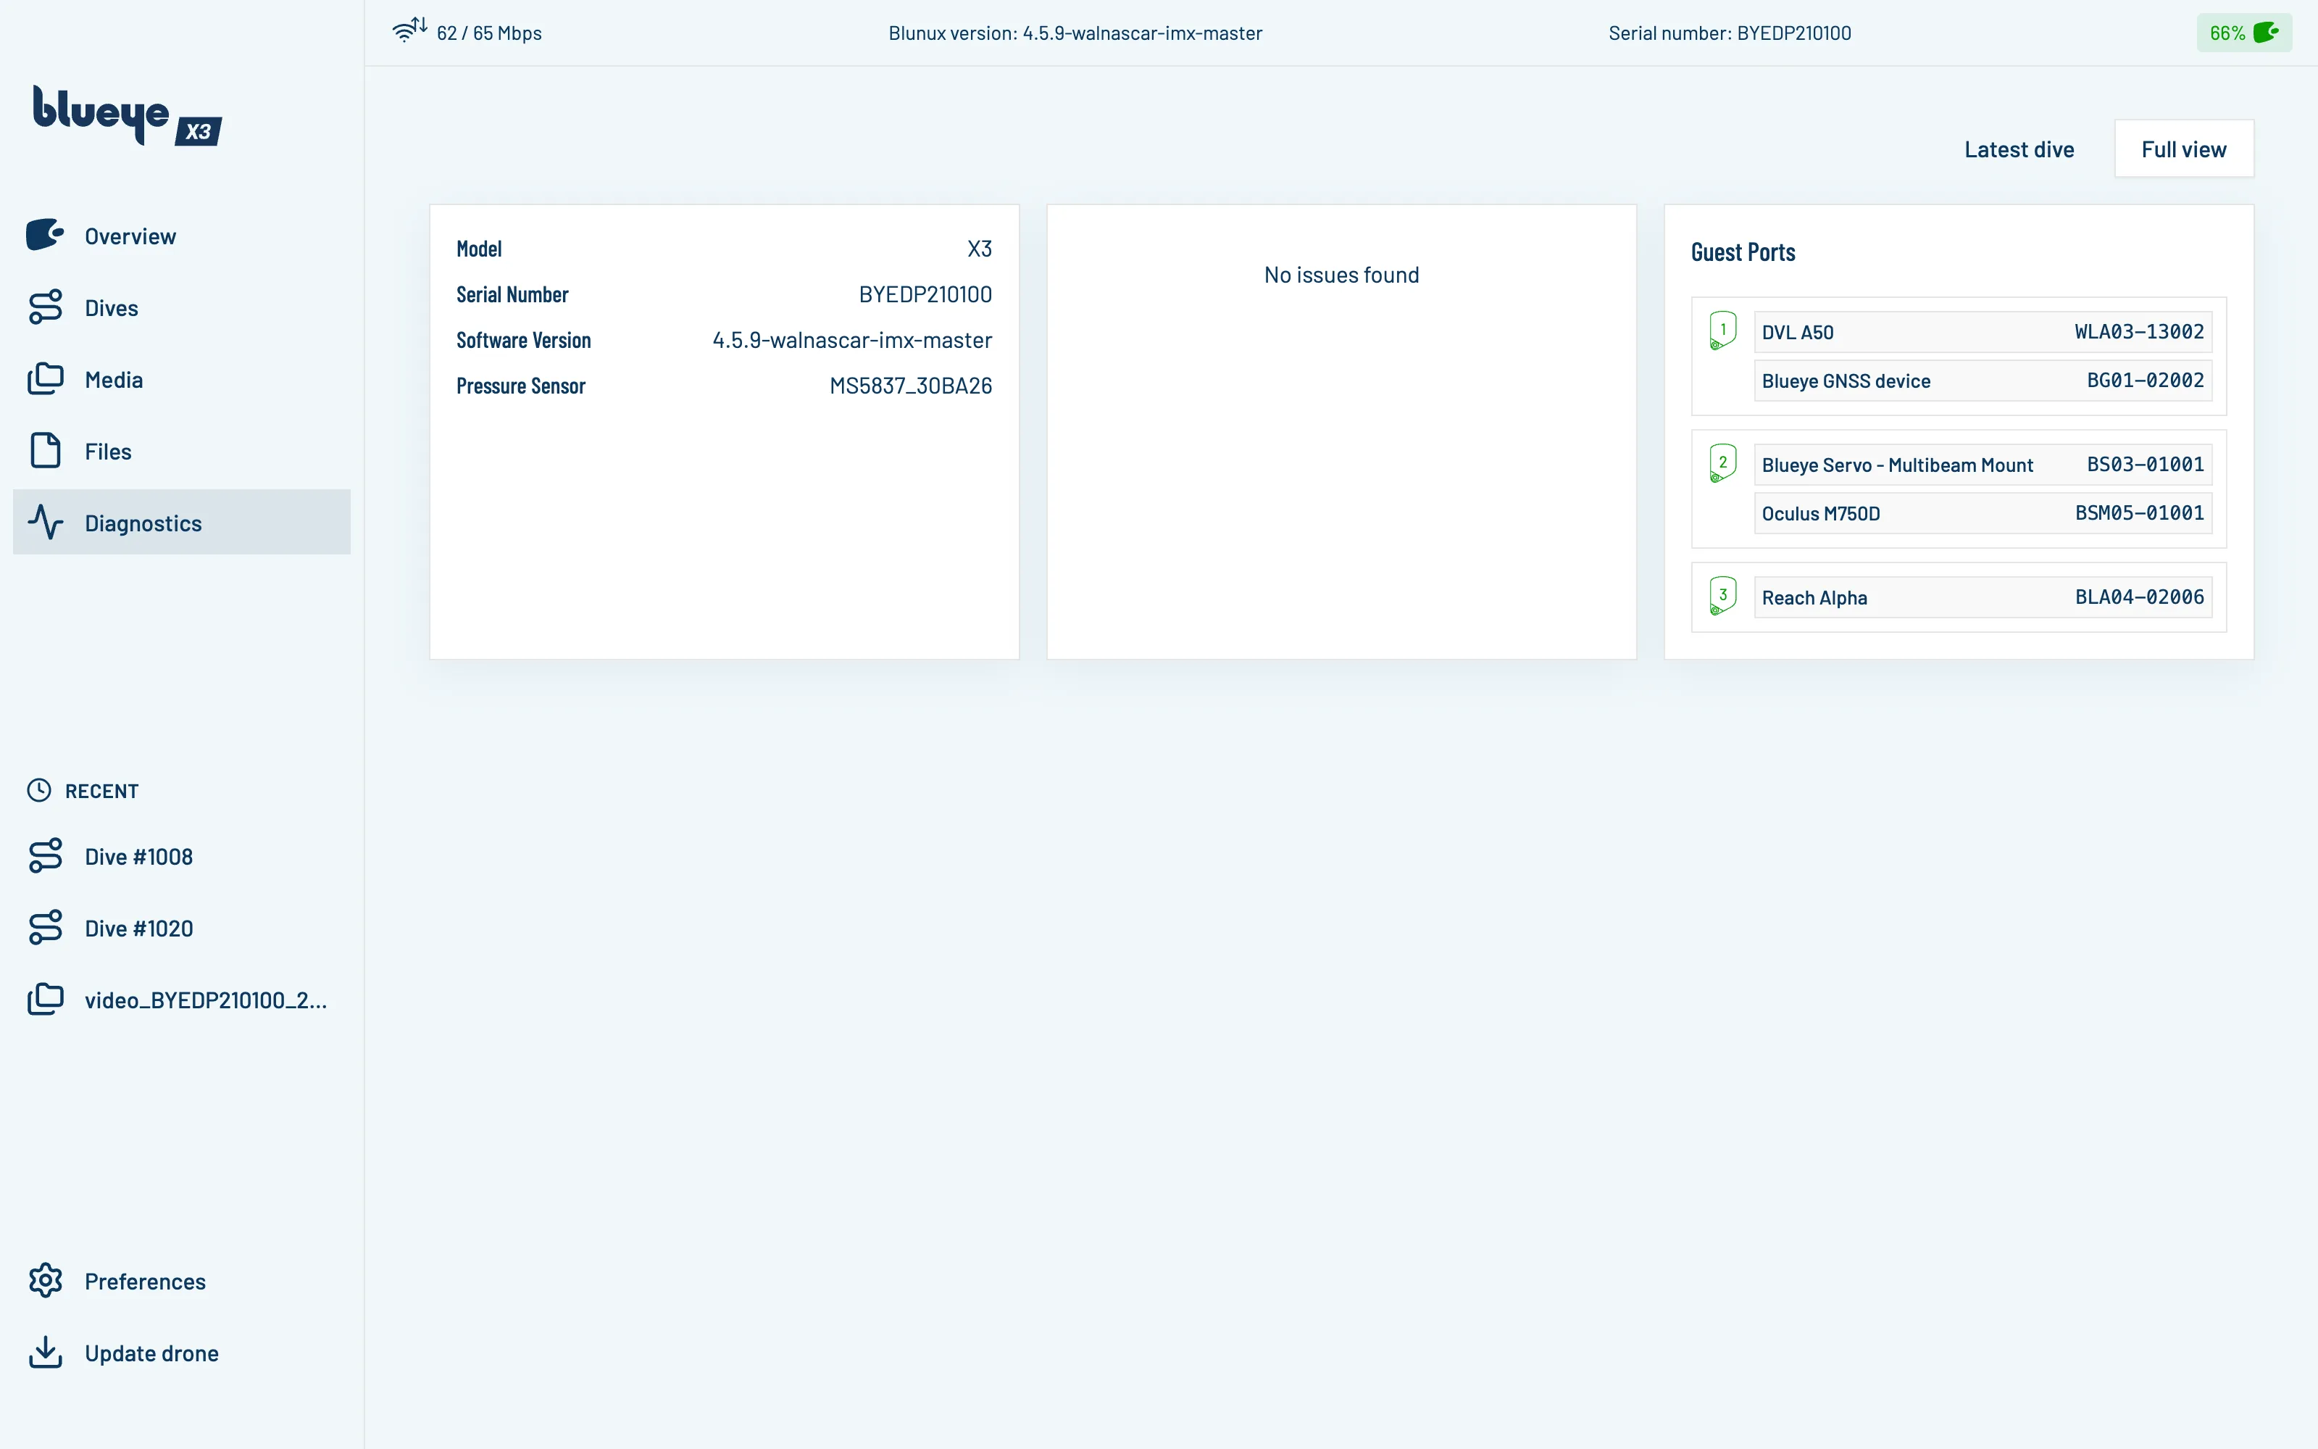Open recent Dive #1008
The width and height of the screenshot is (2318, 1449).
coord(182,857)
